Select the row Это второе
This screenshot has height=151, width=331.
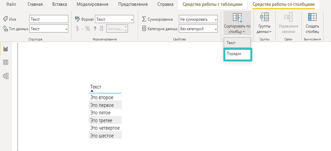click(105, 97)
